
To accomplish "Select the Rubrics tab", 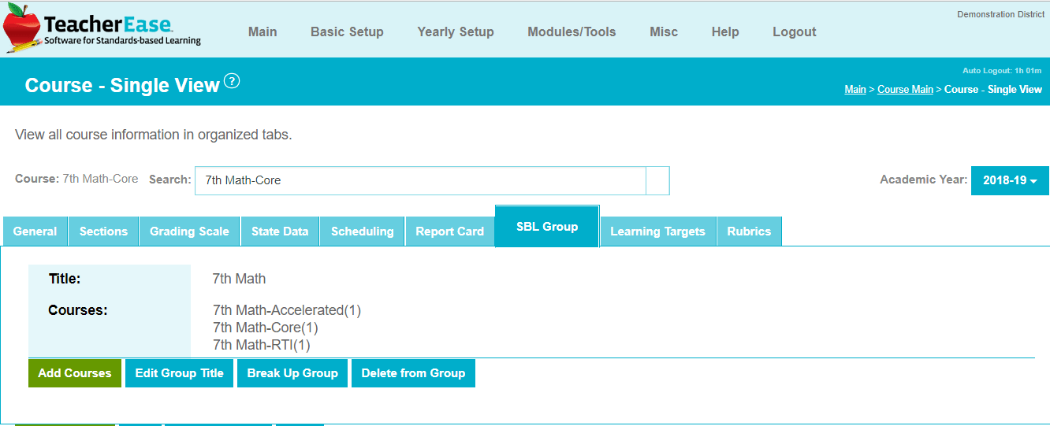I will click(x=749, y=232).
